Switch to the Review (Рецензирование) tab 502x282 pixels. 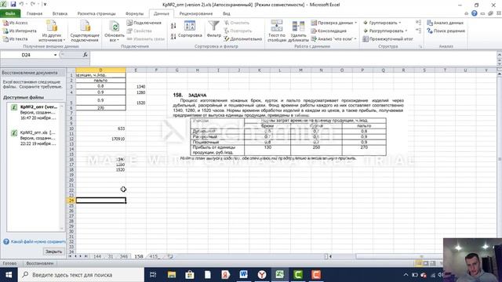tap(196, 14)
